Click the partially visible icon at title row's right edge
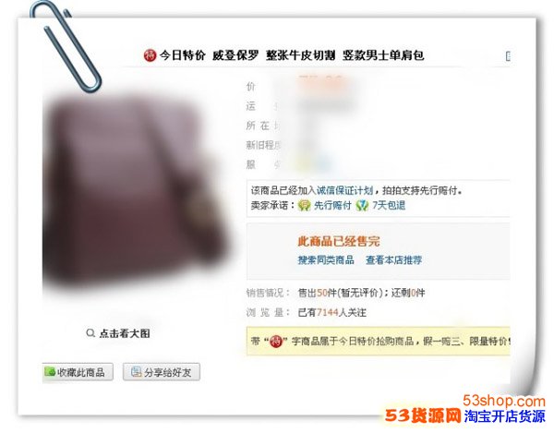The width and height of the screenshot is (554, 433). pyautogui.click(x=508, y=55)
